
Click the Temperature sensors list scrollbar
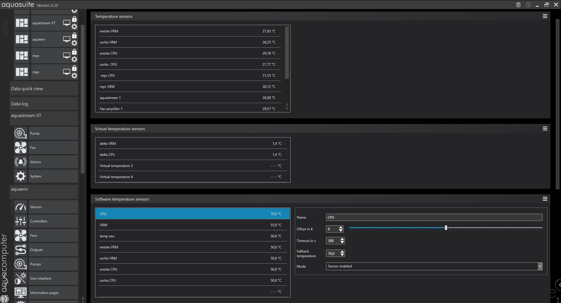coord(287,53)
